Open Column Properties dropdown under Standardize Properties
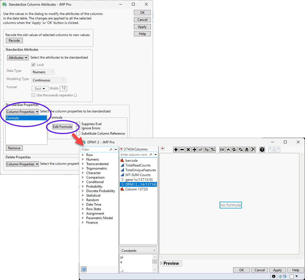Image resolution: width=305 pixels, height=280 pixels. coord(22,112)
